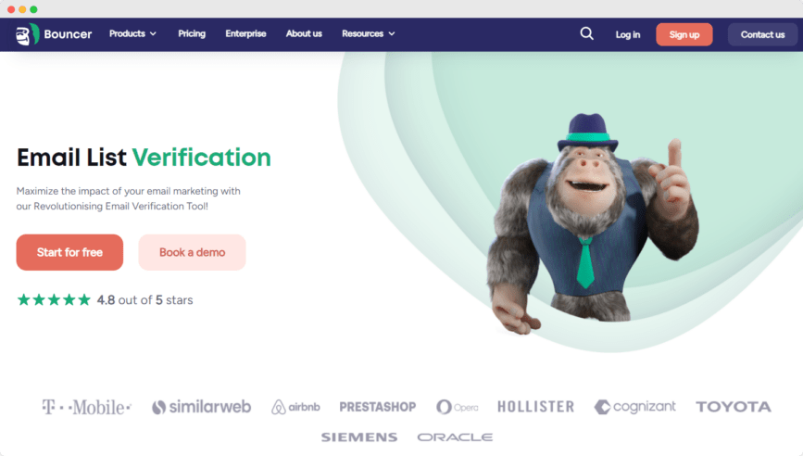Click the Opera logo
The image size is (803, 456).
[457, 407]
